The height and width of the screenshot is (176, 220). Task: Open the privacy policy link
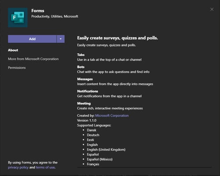point(18,167)
